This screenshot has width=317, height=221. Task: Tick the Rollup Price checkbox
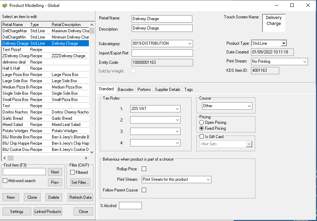tap(144, 169)
